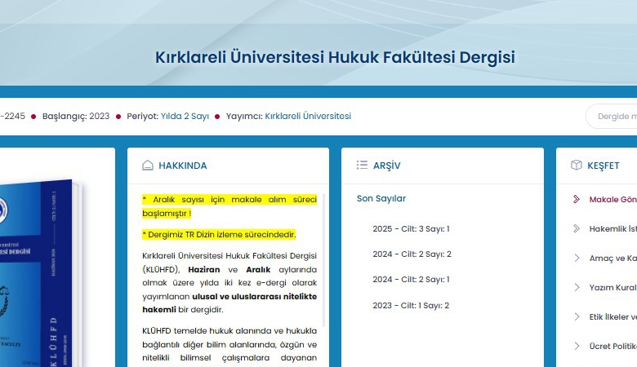
Task: Open the 2024 - Cilt: 2 Sayı: 1 issue
Action: [412, 280]
